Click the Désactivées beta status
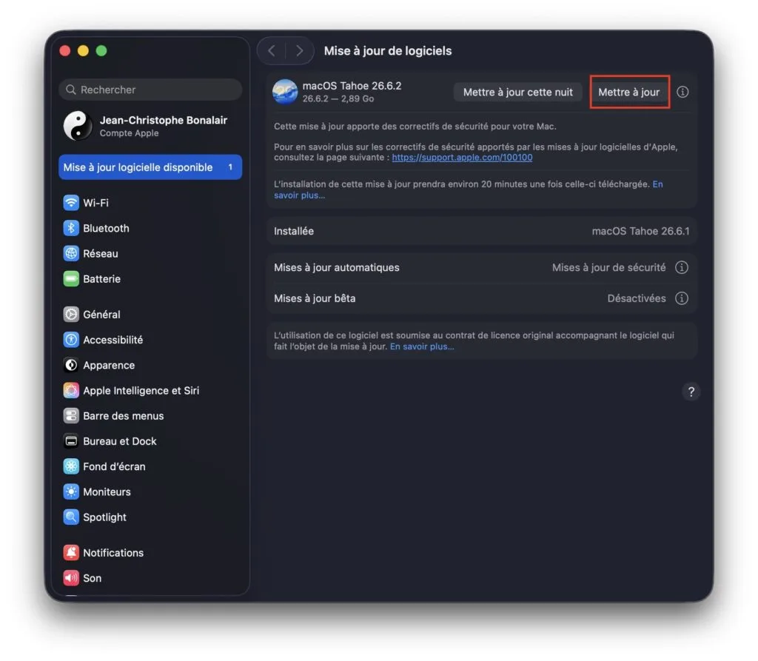Viewport: 758px width, 661px height. point(636,298)
